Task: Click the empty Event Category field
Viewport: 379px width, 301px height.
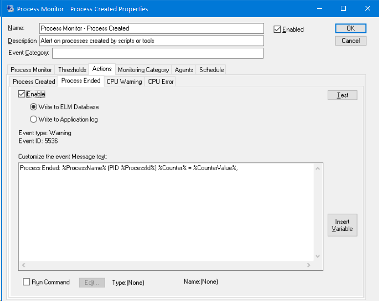Action: point(158,53)
